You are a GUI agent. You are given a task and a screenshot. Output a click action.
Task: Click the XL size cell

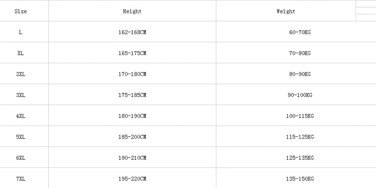click(21, 53)
